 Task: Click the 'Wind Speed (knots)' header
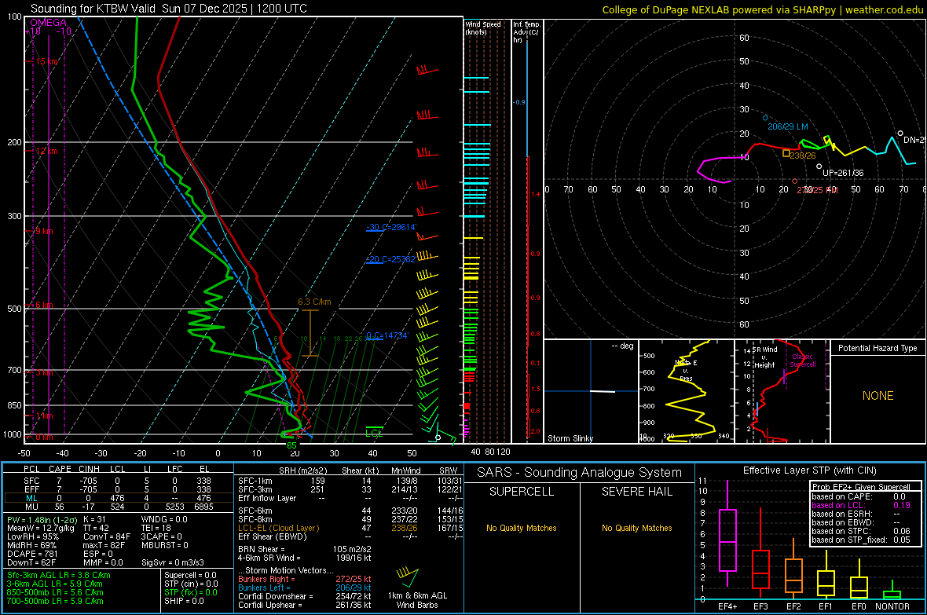pyautogui.click(x=482, y=27)
